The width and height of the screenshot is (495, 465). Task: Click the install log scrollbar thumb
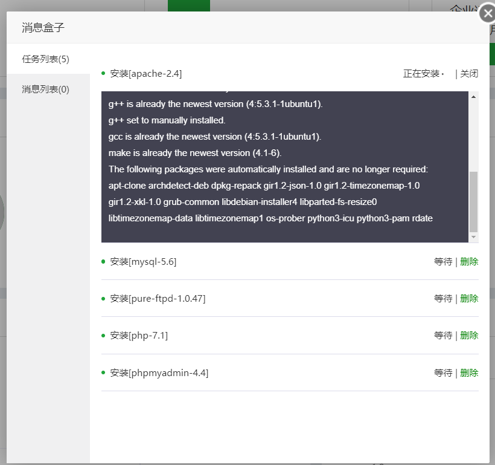tap(474, 201)
